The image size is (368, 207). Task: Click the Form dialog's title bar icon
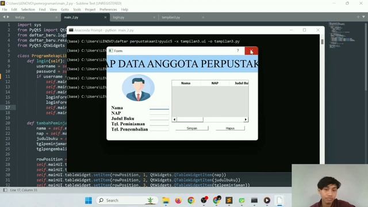111,51
